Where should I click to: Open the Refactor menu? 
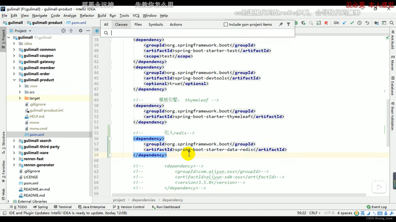[x=87, y=16]
